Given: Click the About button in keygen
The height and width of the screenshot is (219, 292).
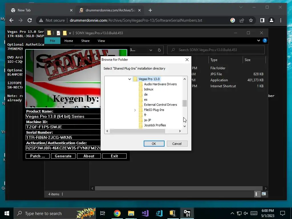Looking at the screenshot, I should point(89,156).
